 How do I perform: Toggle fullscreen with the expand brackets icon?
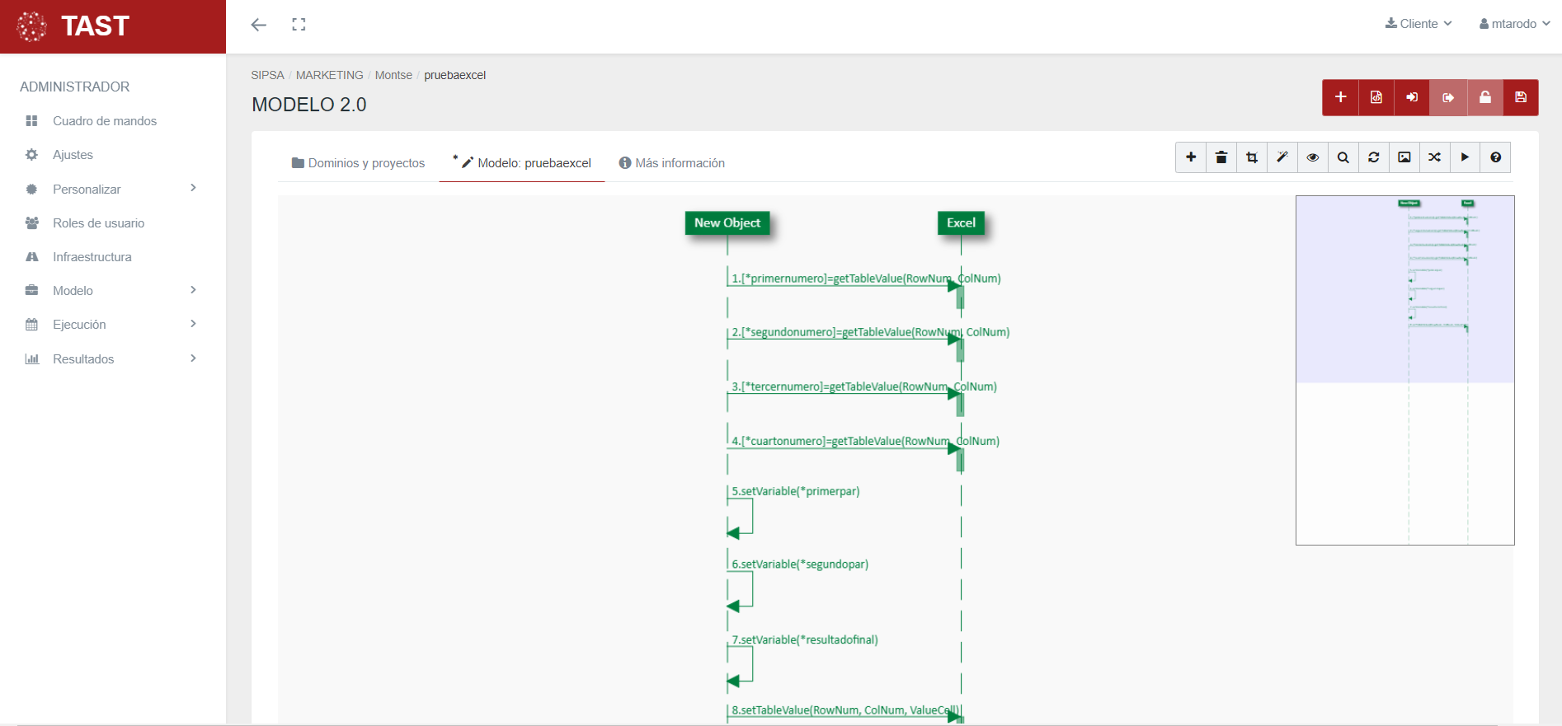299,25
